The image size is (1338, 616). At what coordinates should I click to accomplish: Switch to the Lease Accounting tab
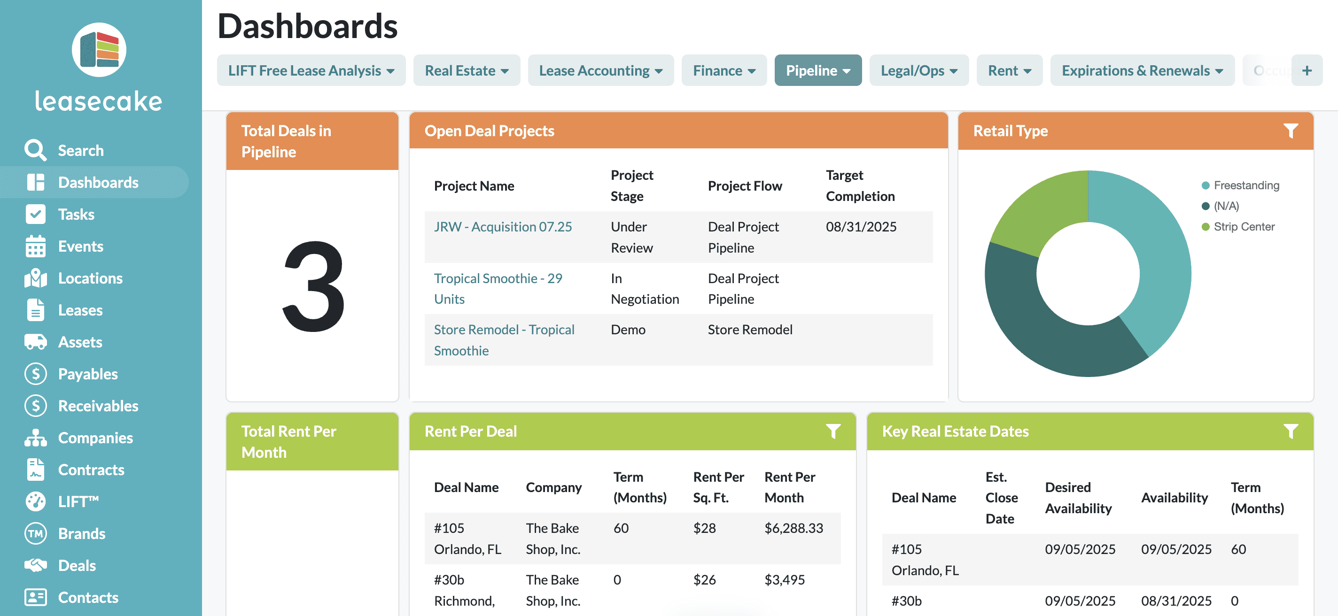pos(600,70)
